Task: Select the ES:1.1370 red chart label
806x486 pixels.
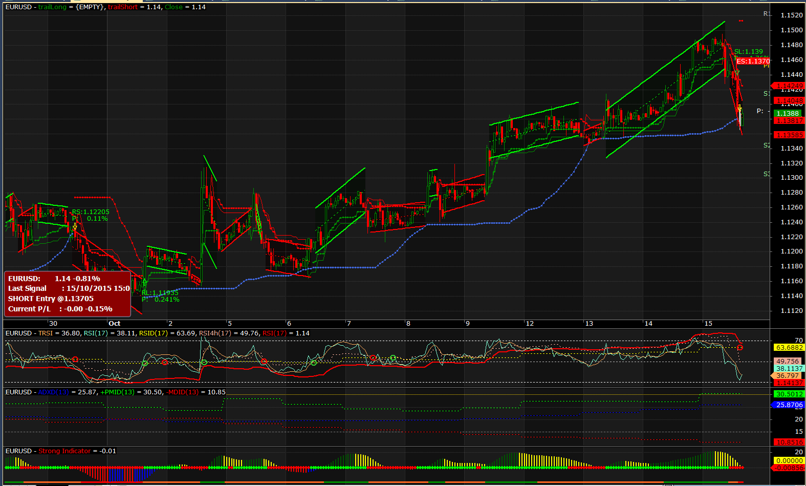Action: pyautogui.click(x=753, y=61)
